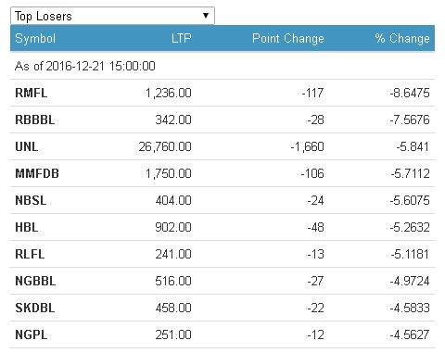This screenshot has height=353, width=445.
Task: Select the RLFL symbol
Action: click(x=30, y=254)
